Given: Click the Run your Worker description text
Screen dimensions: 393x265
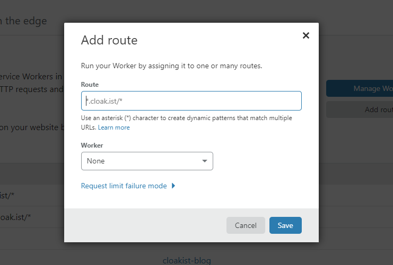Looking at the screenshot, I should (171, 66).
